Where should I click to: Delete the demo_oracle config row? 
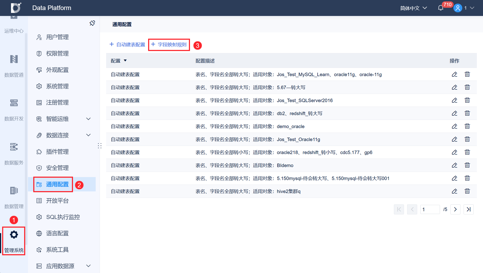(x=467, y=126)
